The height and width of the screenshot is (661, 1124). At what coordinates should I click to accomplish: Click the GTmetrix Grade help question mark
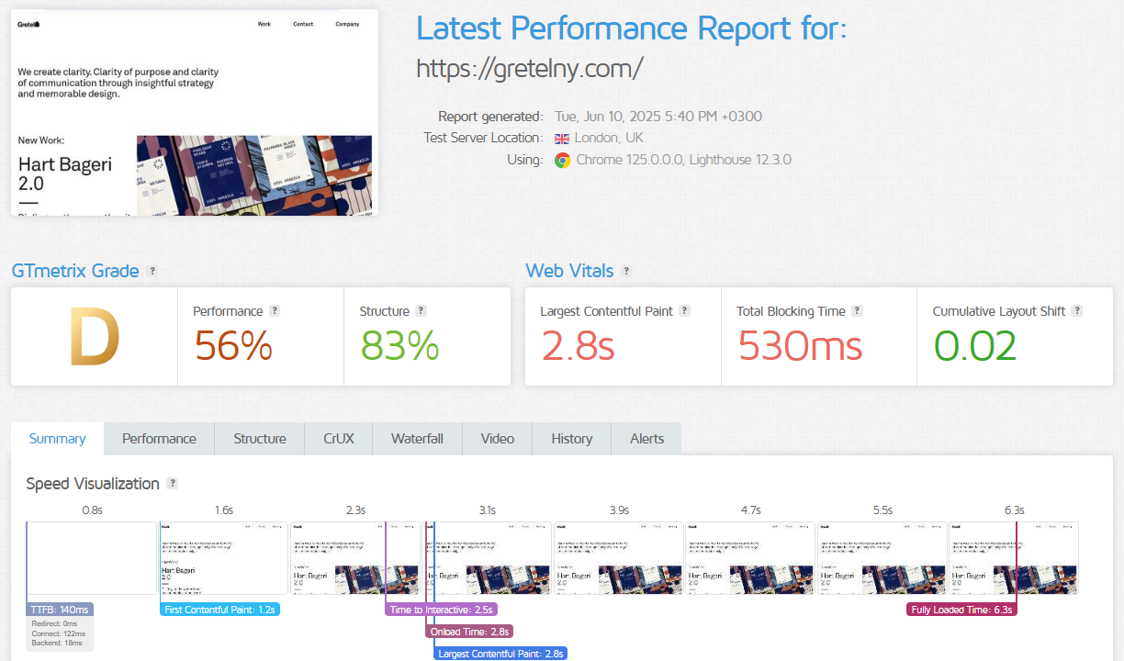(x=152, y=271)
